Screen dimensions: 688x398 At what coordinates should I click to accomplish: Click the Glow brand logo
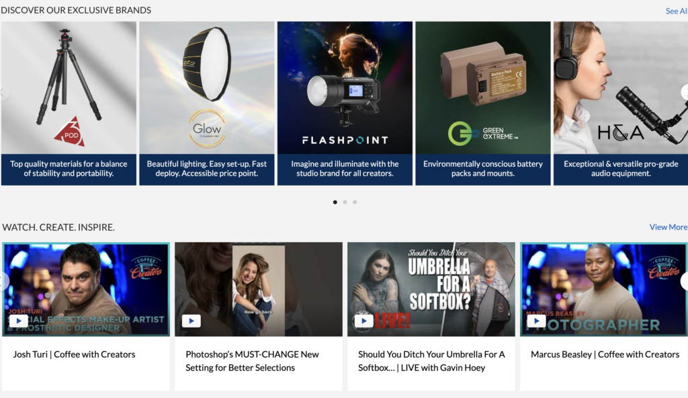point(207,128)
